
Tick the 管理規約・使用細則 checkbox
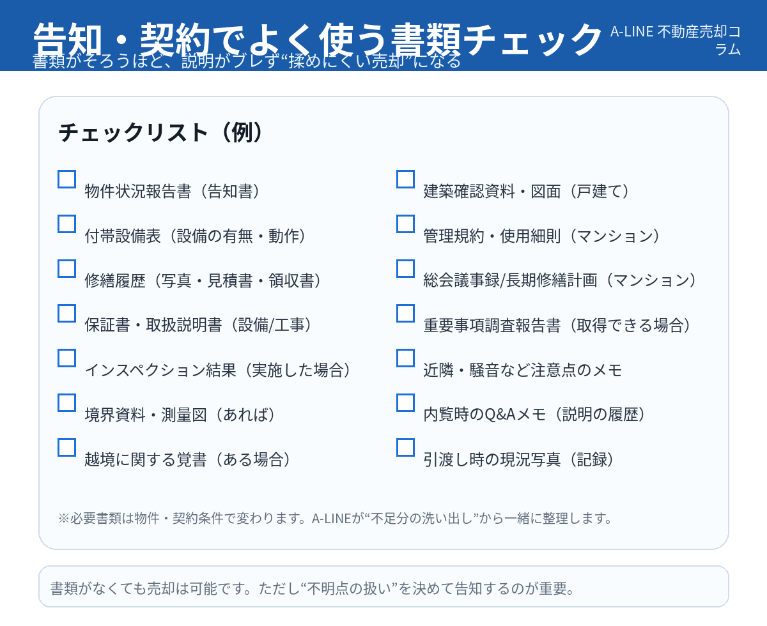point(405,224)
